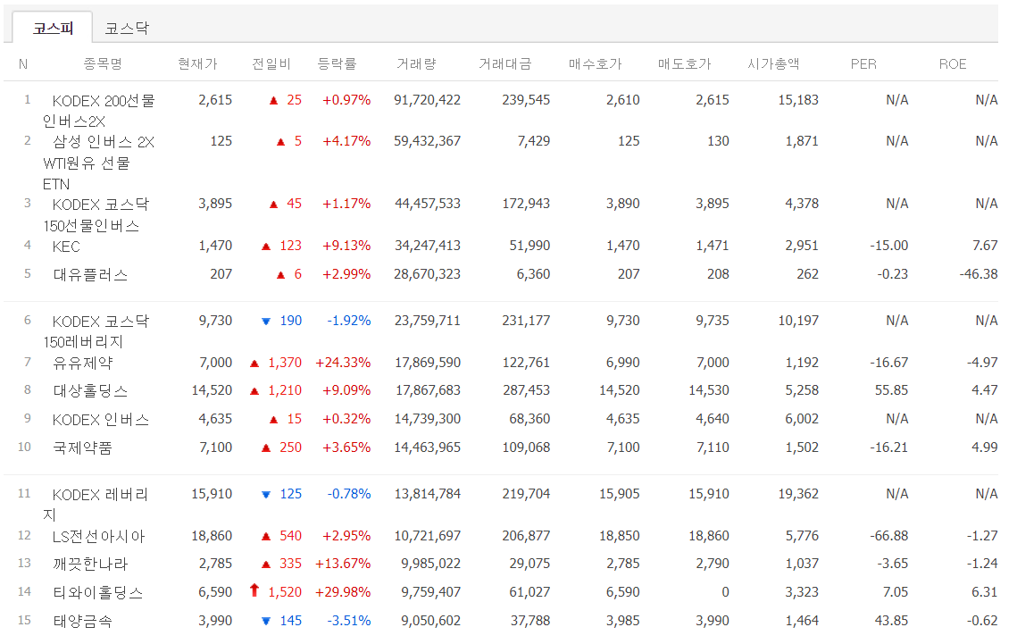
Task: Open KODEX 코스닥150선물인버스 link
Action: click(96, 214)
